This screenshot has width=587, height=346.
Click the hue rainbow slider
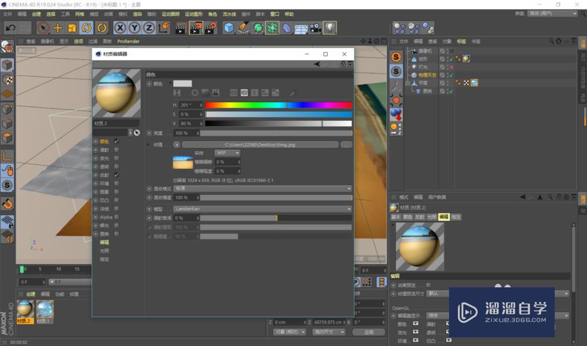point(278,105)
